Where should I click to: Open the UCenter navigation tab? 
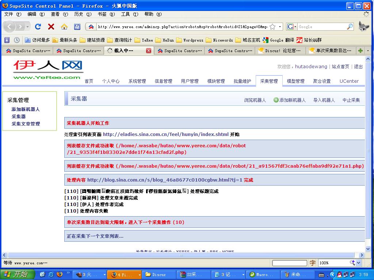[349, 81]
